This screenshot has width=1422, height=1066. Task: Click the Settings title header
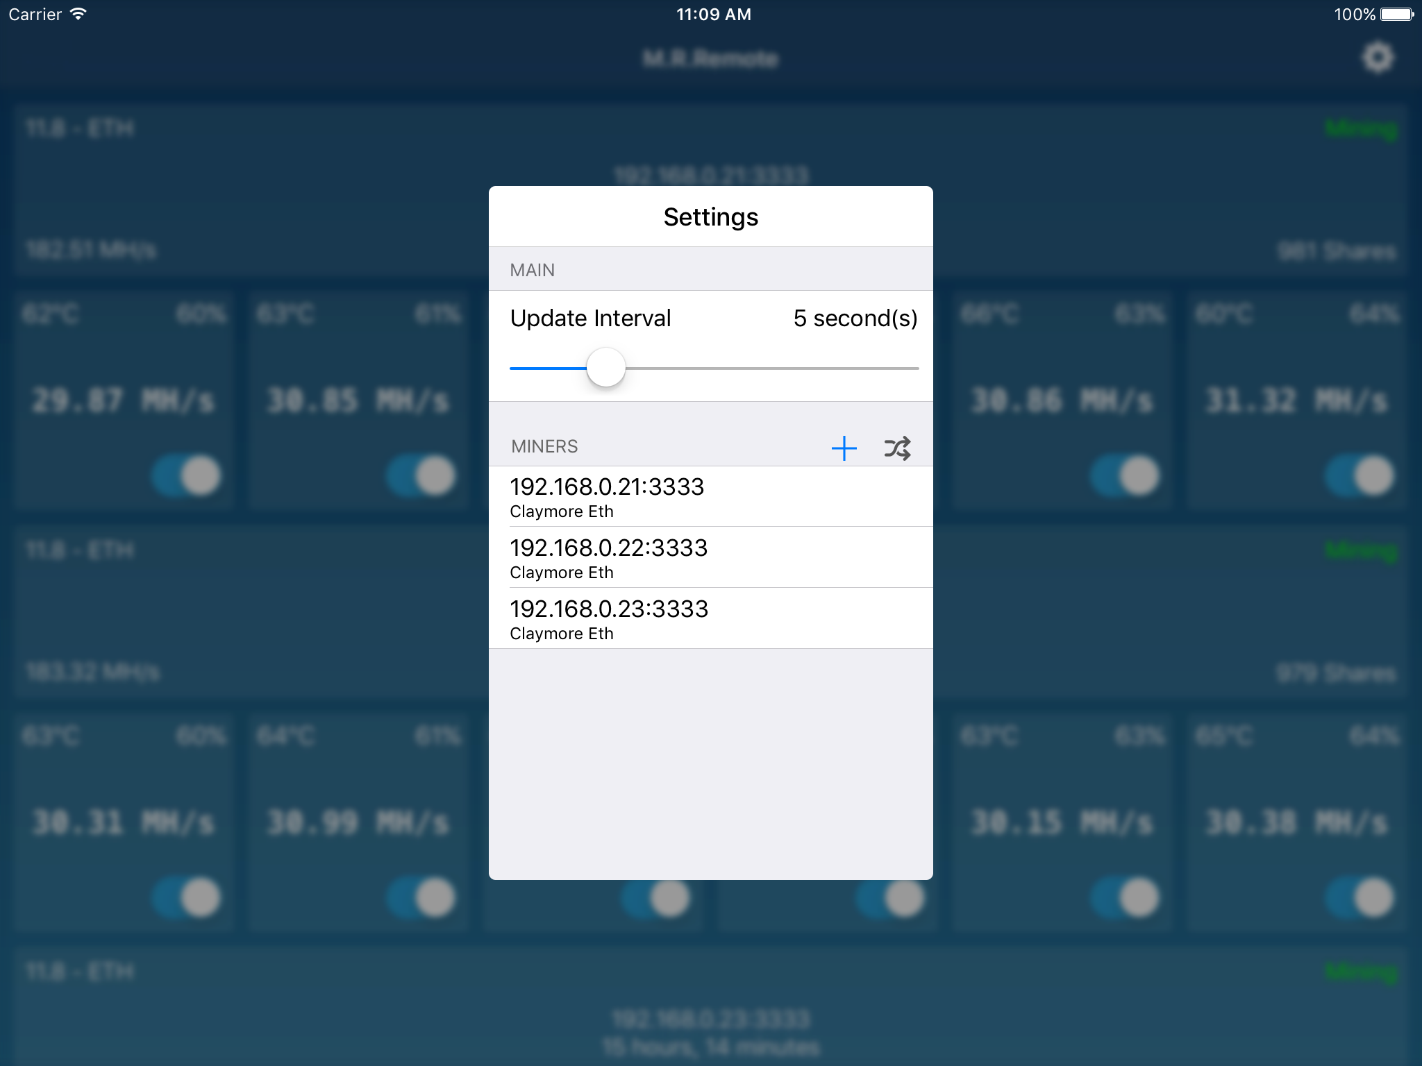coord(710,217)
